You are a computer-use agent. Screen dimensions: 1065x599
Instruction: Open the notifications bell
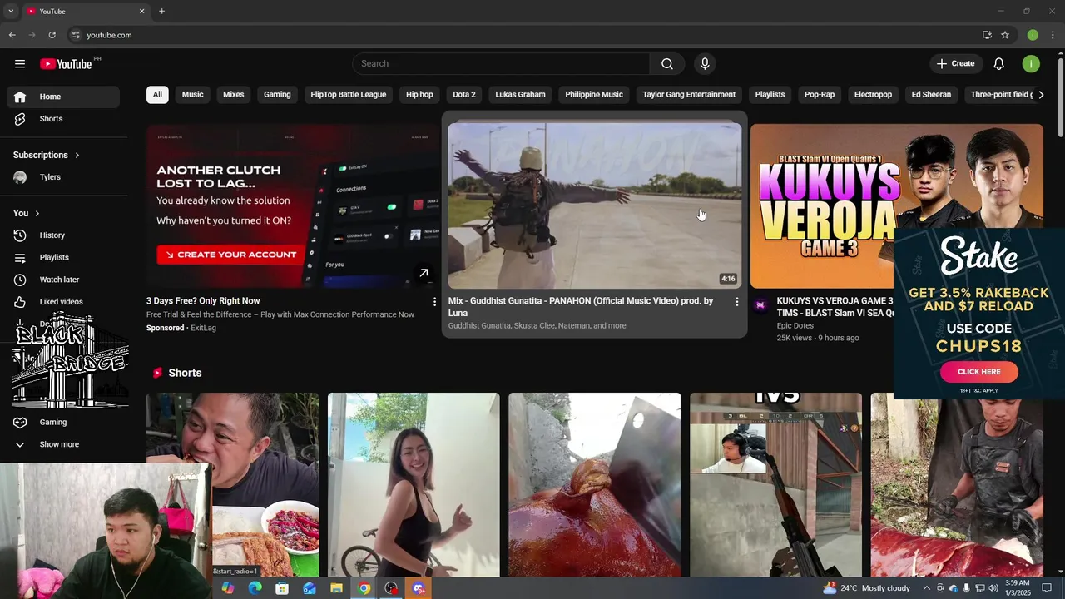pyautogui.click(x=999, y=64)
